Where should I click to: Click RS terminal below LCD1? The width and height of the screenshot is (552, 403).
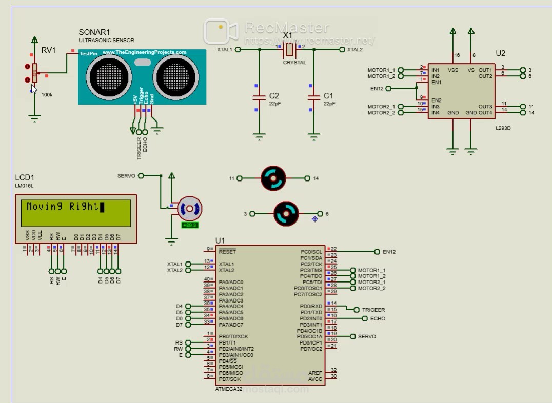coord(51,271)
